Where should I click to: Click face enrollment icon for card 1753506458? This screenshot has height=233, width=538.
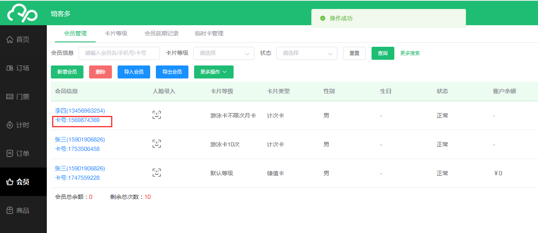[157, 144]
